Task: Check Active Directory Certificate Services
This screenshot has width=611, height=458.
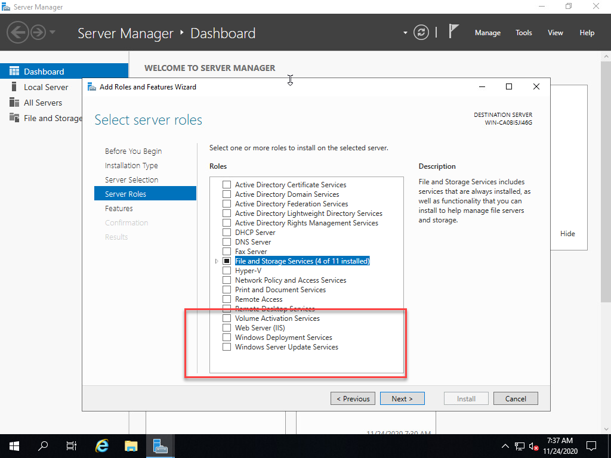Action: pos(226,185)
